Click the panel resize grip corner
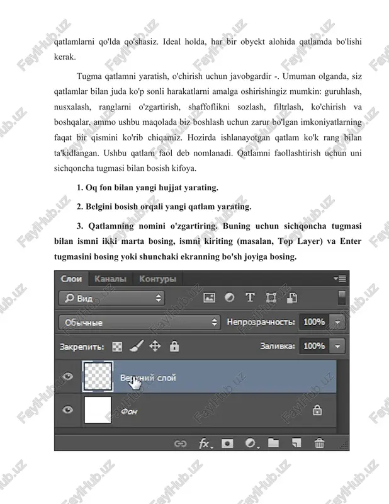389x504 pixels. tap(344, 445)
